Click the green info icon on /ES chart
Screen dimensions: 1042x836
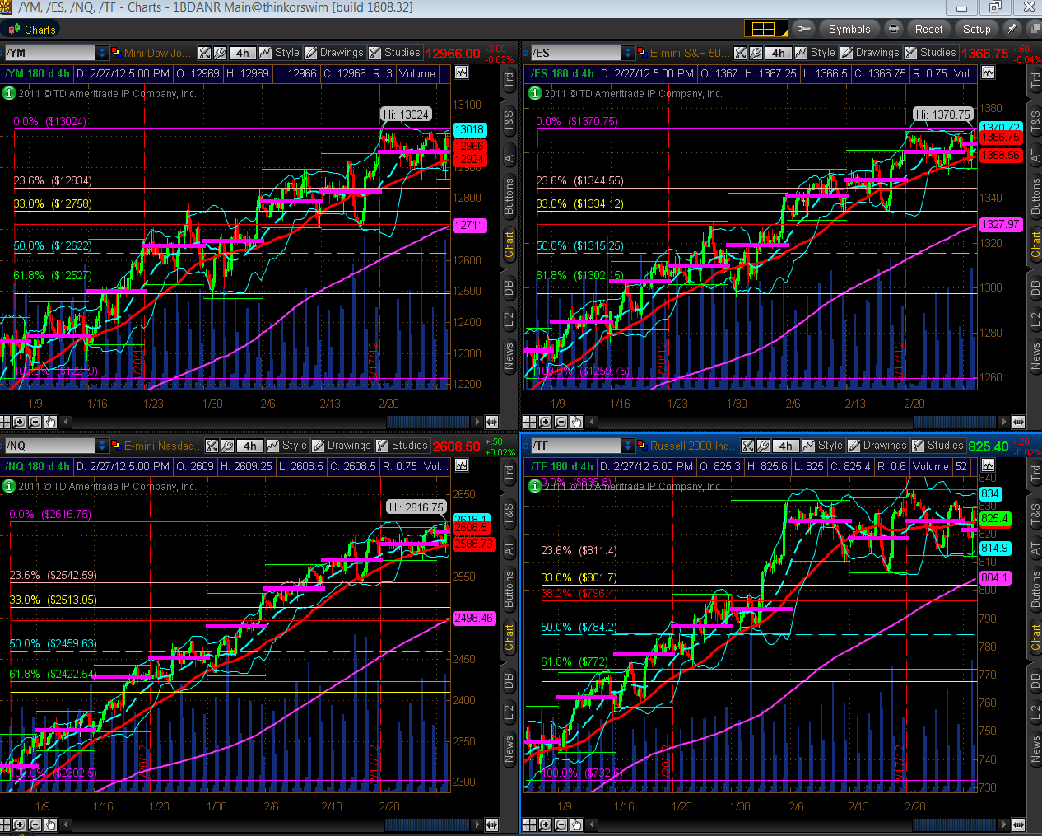coord(535,93)
